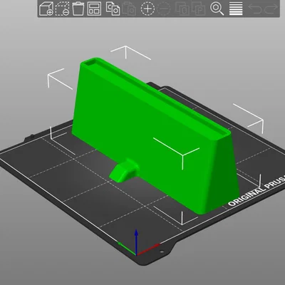Click the greyed-out Remove instance minus icon

164,9
